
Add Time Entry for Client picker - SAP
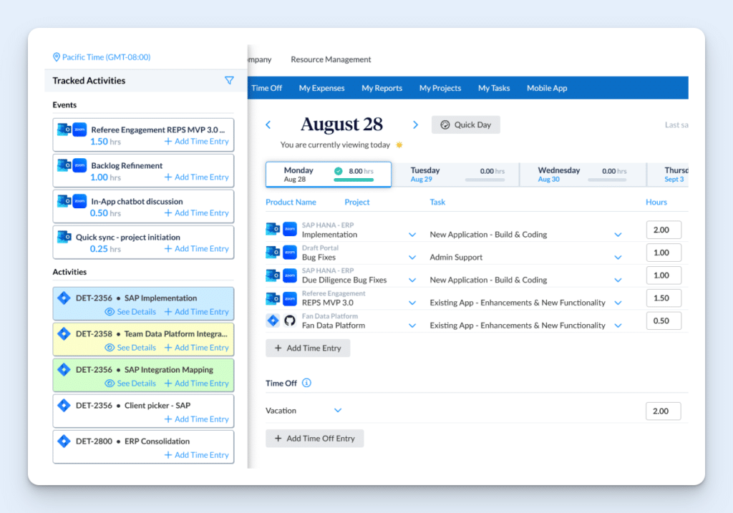pyautogui.click(x=196, y=419)
